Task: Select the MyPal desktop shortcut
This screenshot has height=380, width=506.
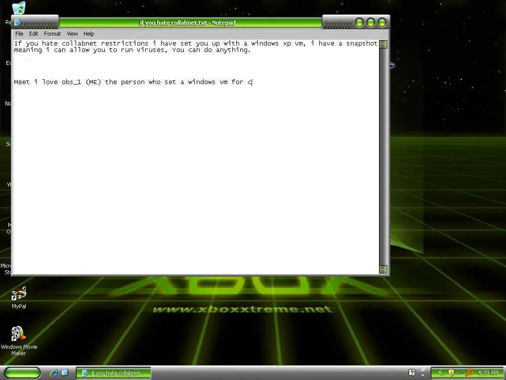Action: pyautogui.click(x=19, y=298)
